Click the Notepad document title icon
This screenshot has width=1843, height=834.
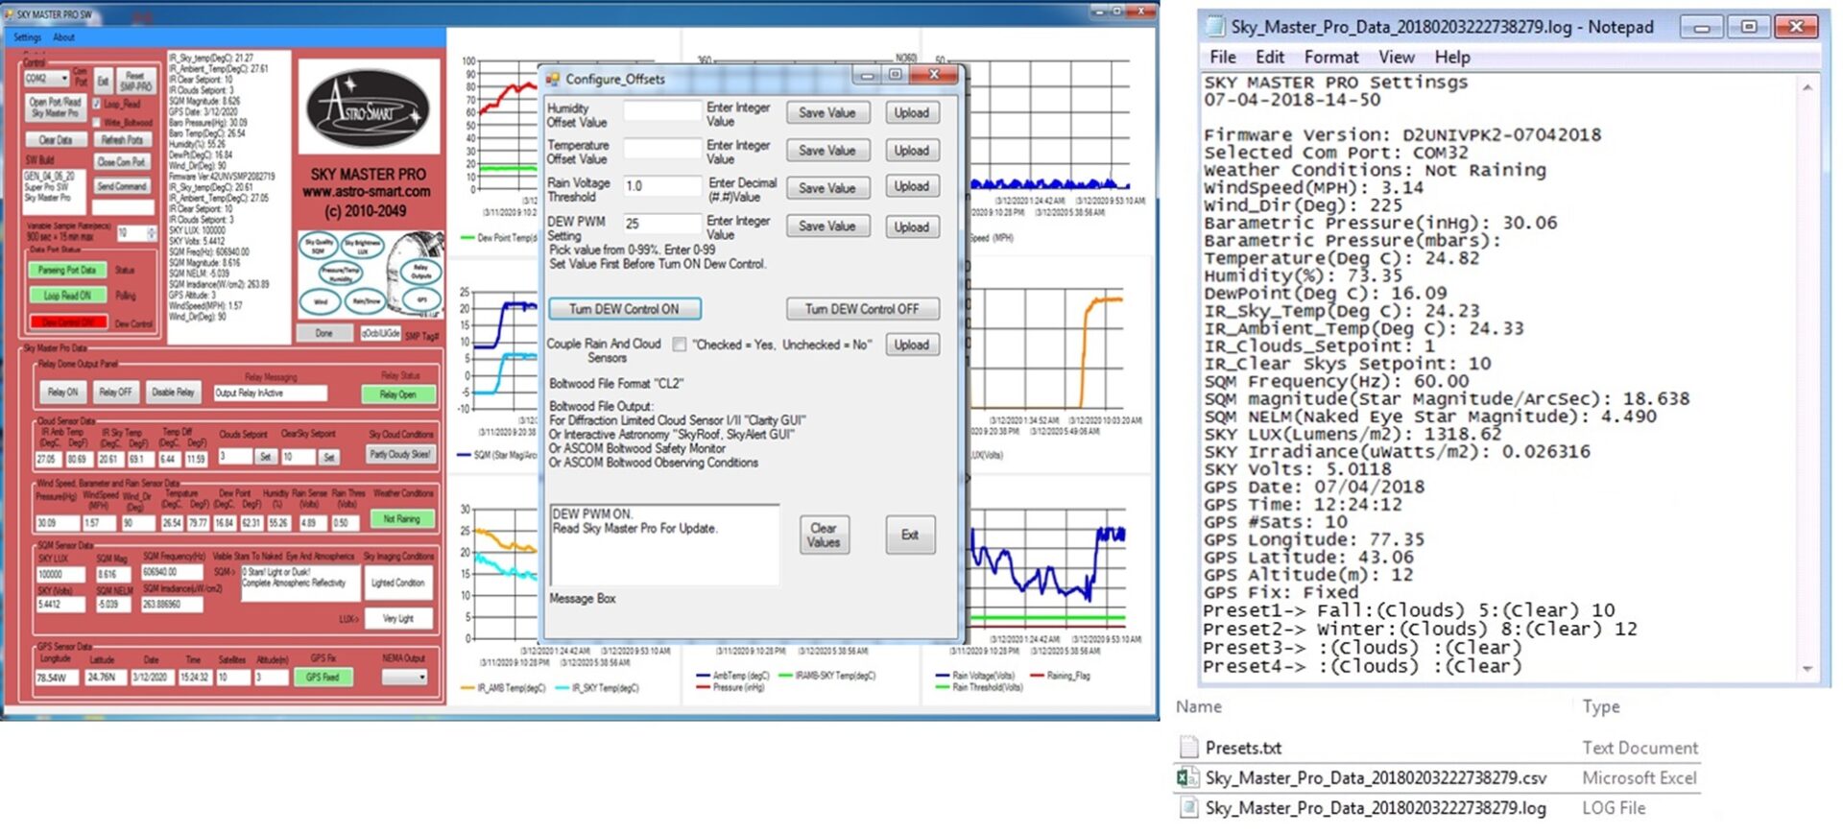click(x=1215, y=27)
